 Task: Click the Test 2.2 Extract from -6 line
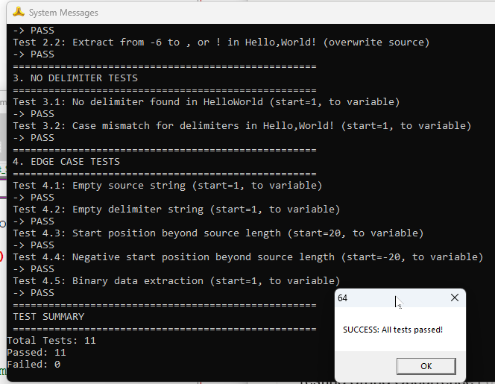click(x=221, y=43)
